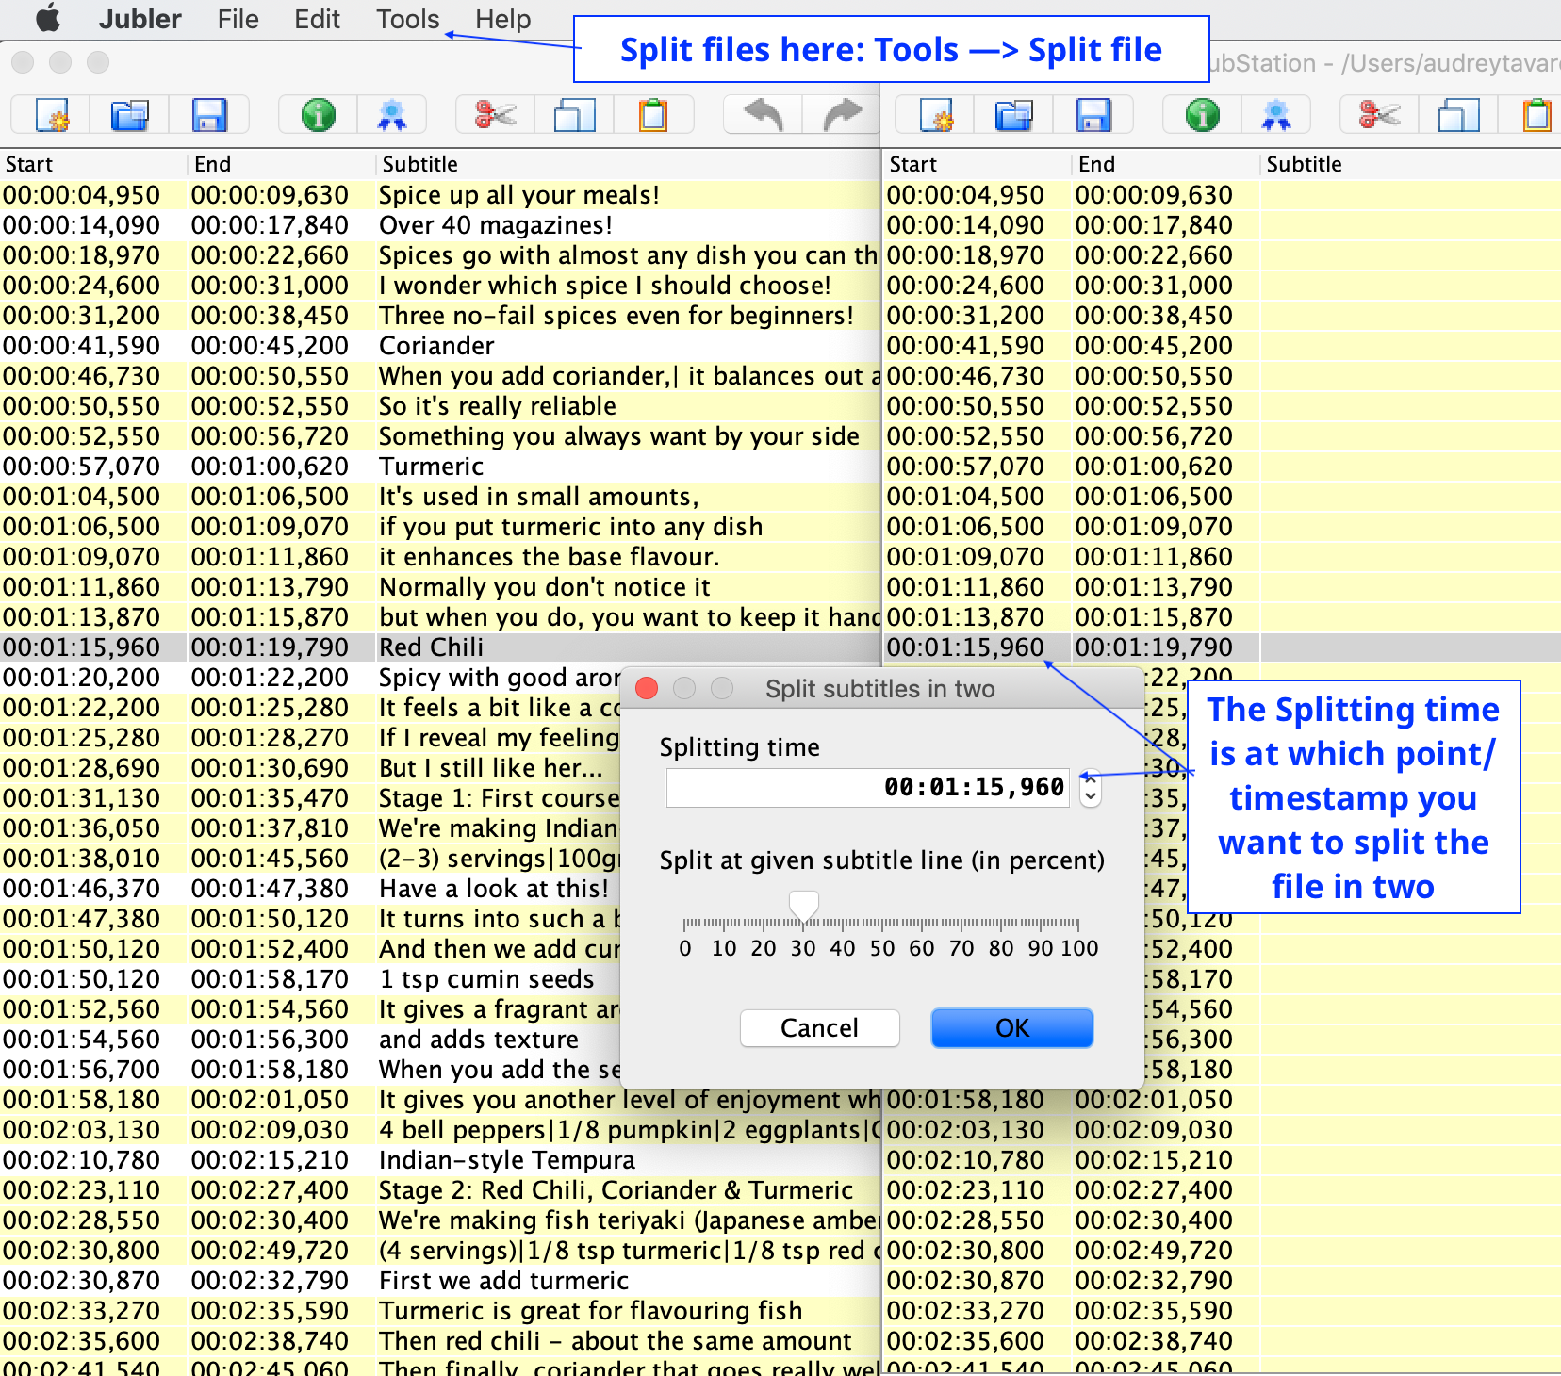
Task: Open the Jubler application menu
Action: (140, 19)
